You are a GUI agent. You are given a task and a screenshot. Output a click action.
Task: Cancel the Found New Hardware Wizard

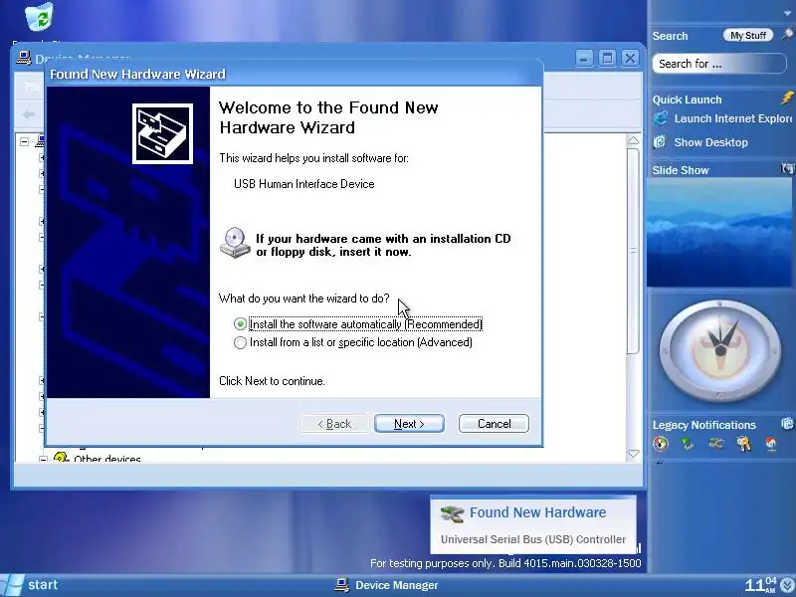(x=494, y=424)
